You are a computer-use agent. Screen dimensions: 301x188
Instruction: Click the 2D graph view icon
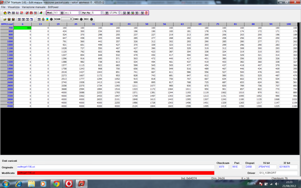[18, 13]
